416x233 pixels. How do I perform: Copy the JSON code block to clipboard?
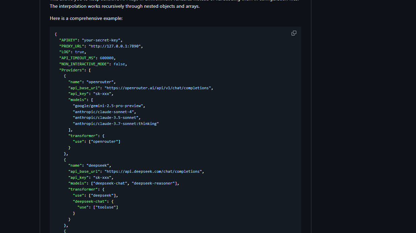(x=294, y=33)
